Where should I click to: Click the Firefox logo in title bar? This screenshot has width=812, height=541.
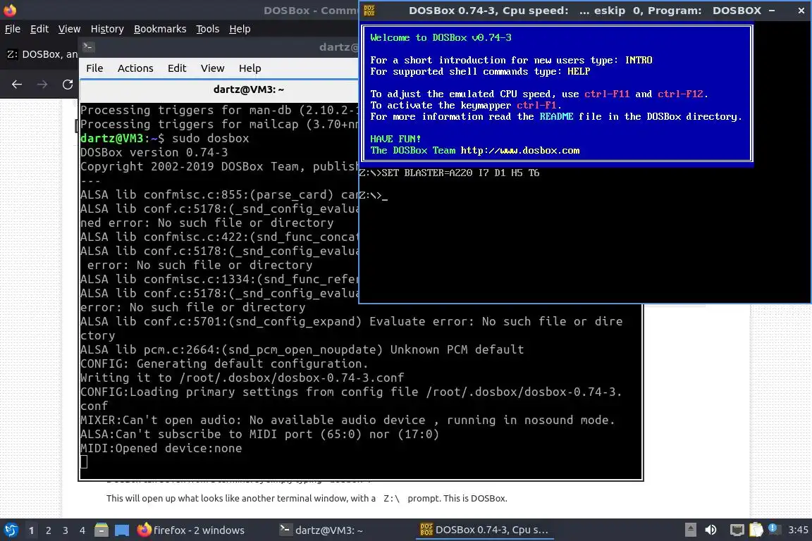(10, 10)
